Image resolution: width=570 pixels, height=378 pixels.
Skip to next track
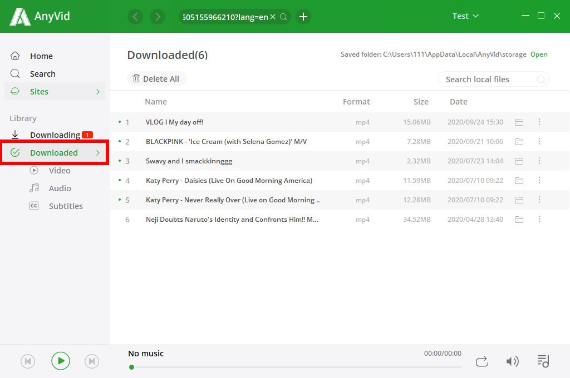(x=92, y=361)
